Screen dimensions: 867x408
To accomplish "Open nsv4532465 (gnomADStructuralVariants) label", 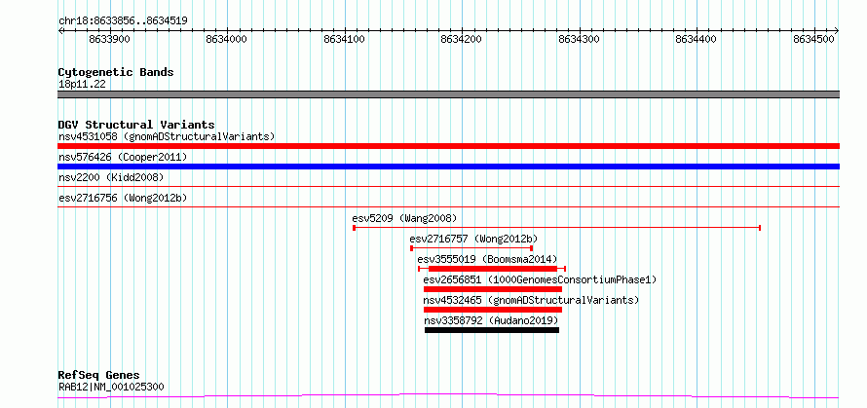I will (531, 300).
